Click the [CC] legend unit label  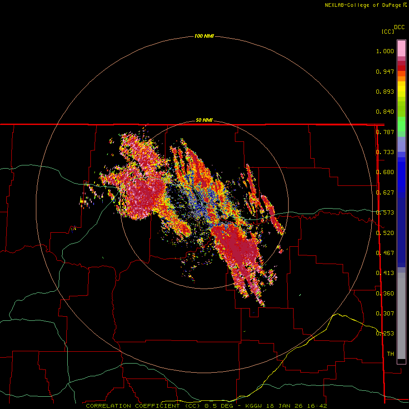click(x=388, y=31)
